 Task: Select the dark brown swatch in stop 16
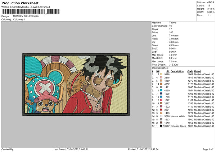click(161, 123)
